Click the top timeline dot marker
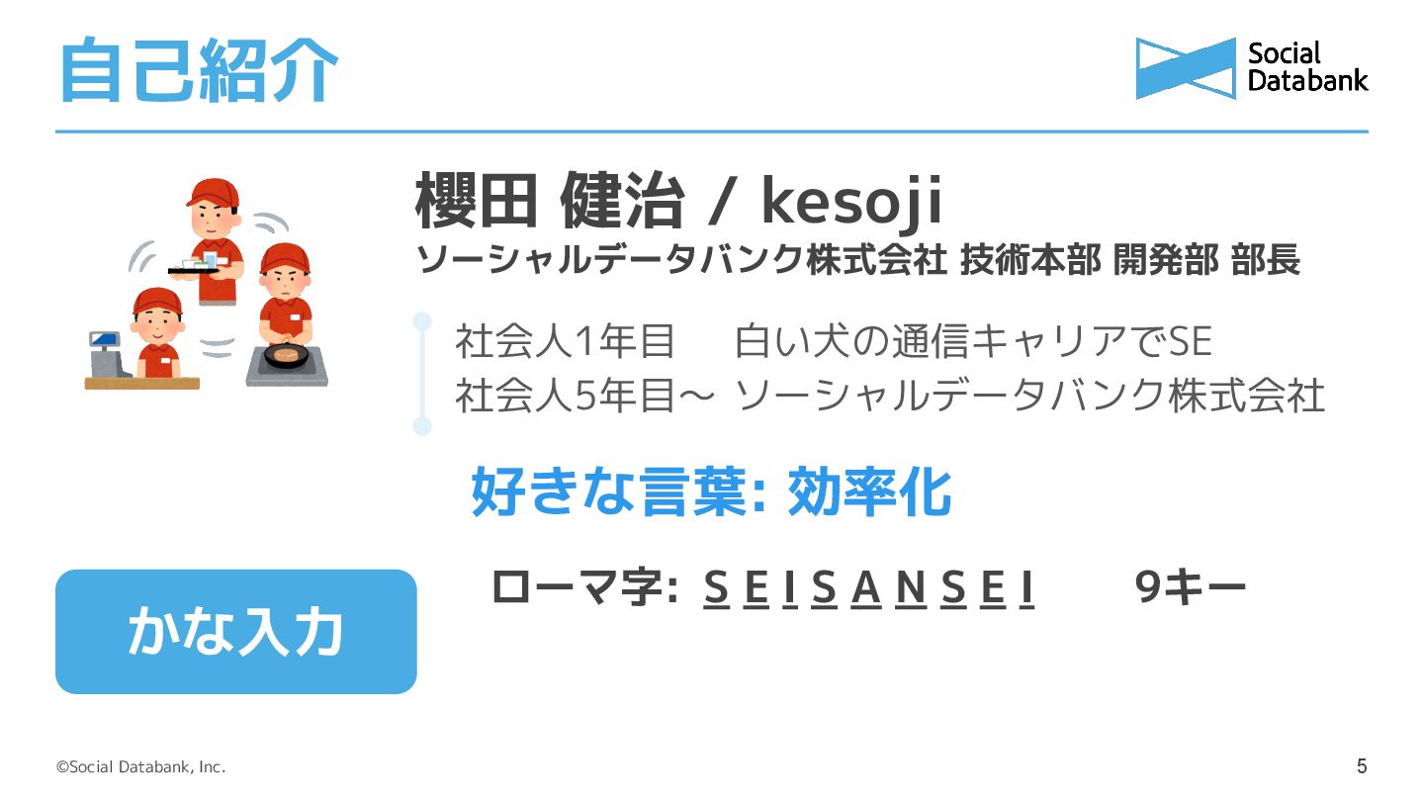This screenshot has height=801, width=1424. coord(422,320)
